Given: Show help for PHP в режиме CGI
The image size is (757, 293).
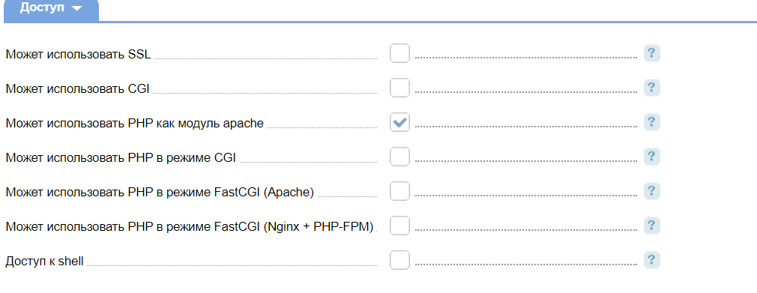Looking at the screenshot, I should (651, 157).
